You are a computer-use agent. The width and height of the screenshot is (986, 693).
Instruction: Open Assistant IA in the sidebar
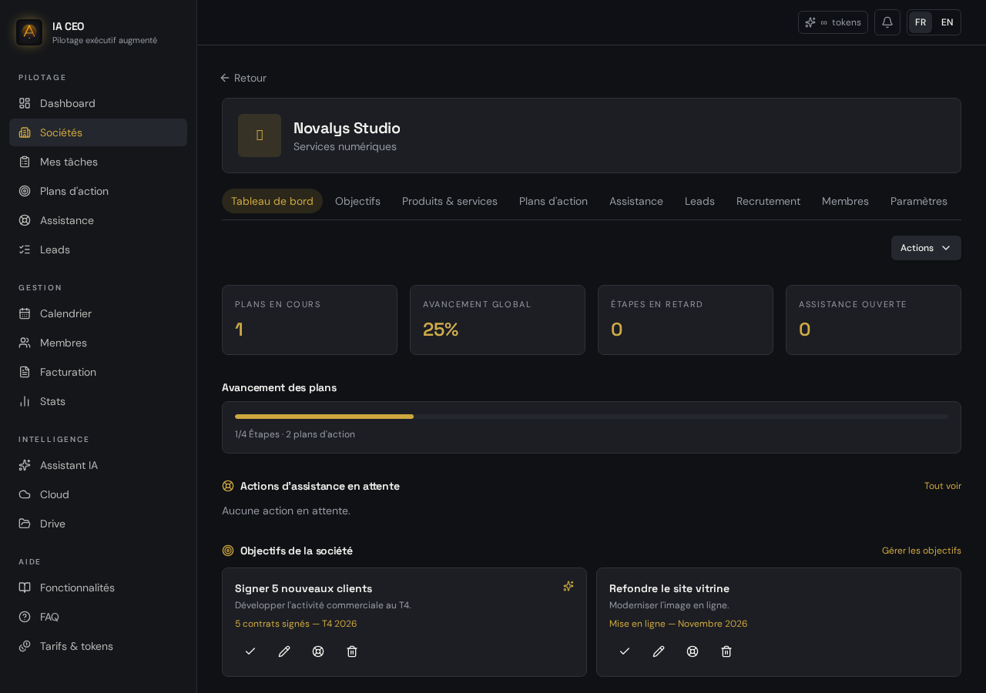click(98, 465)
